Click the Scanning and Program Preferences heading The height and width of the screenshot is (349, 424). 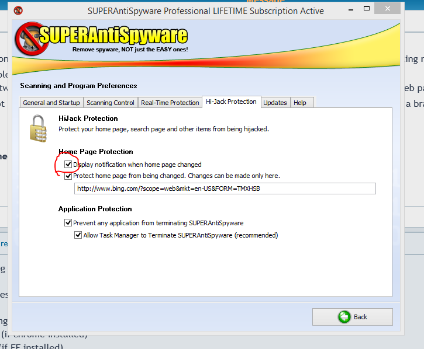[x=78, y=86]
